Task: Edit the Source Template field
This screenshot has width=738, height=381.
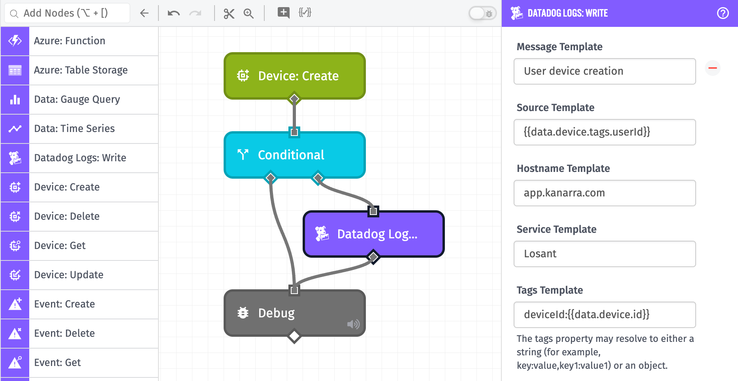Action: 604,132
